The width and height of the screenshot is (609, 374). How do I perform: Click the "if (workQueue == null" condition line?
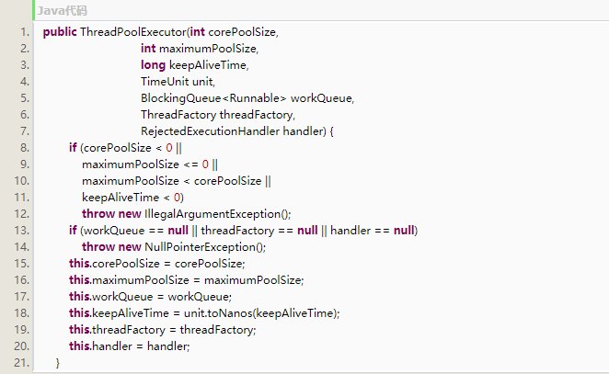coord(243,231)
